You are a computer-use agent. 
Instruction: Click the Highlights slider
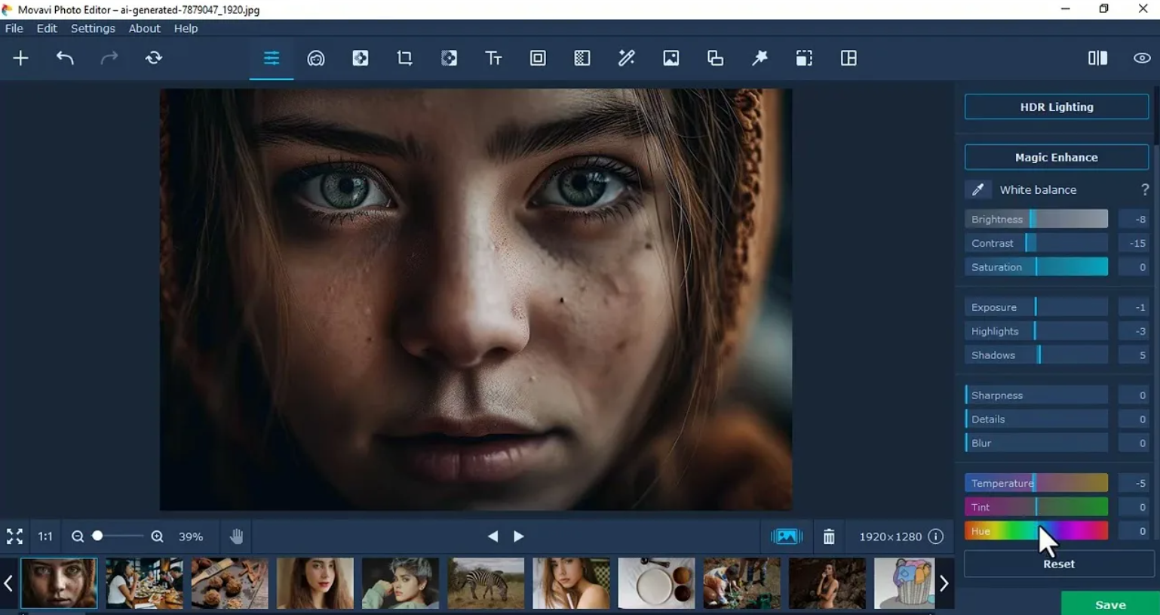click(1036, 331)
